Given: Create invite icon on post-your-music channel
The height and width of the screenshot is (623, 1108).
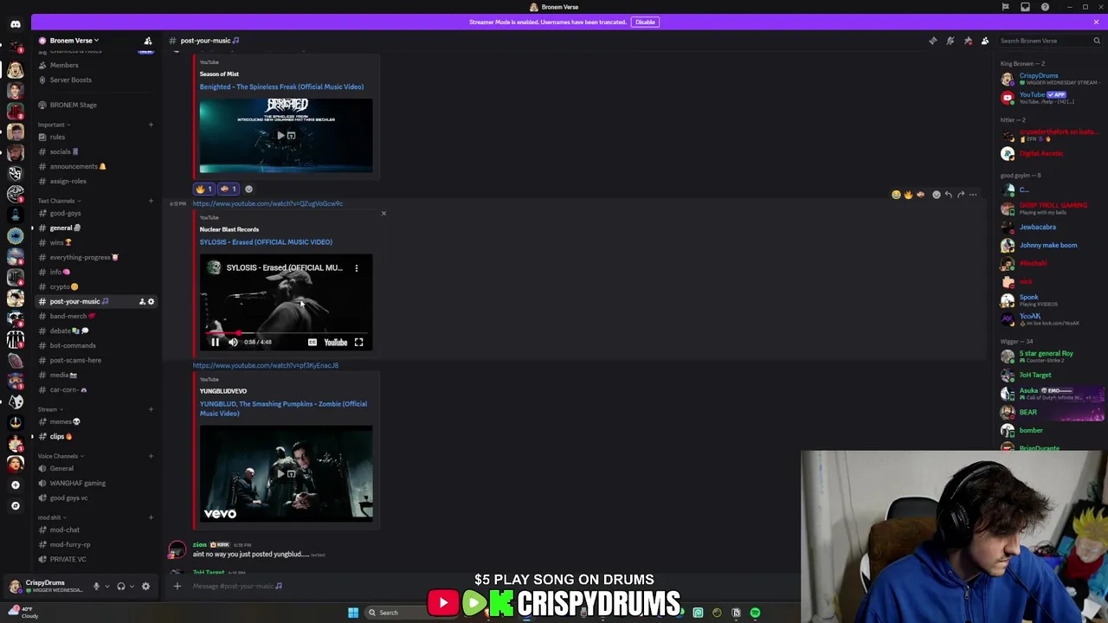Looking at the screenshot, I should click(142, 302).
